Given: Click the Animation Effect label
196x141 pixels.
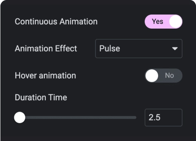Looking at the screenshot, I should 46,49.
